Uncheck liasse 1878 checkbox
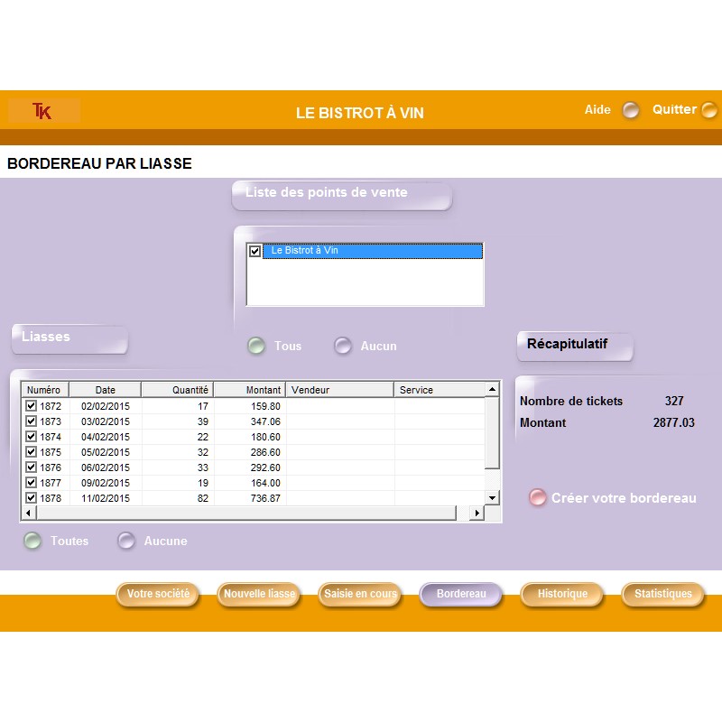 point(31,498)
